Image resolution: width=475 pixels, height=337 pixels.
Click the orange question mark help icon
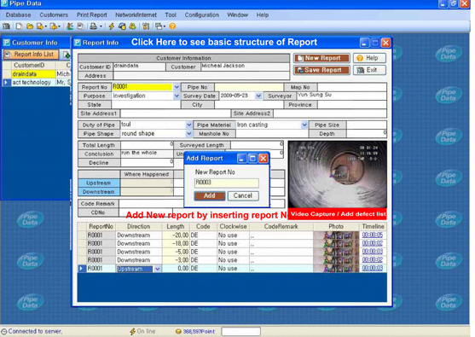click(172, 26)
